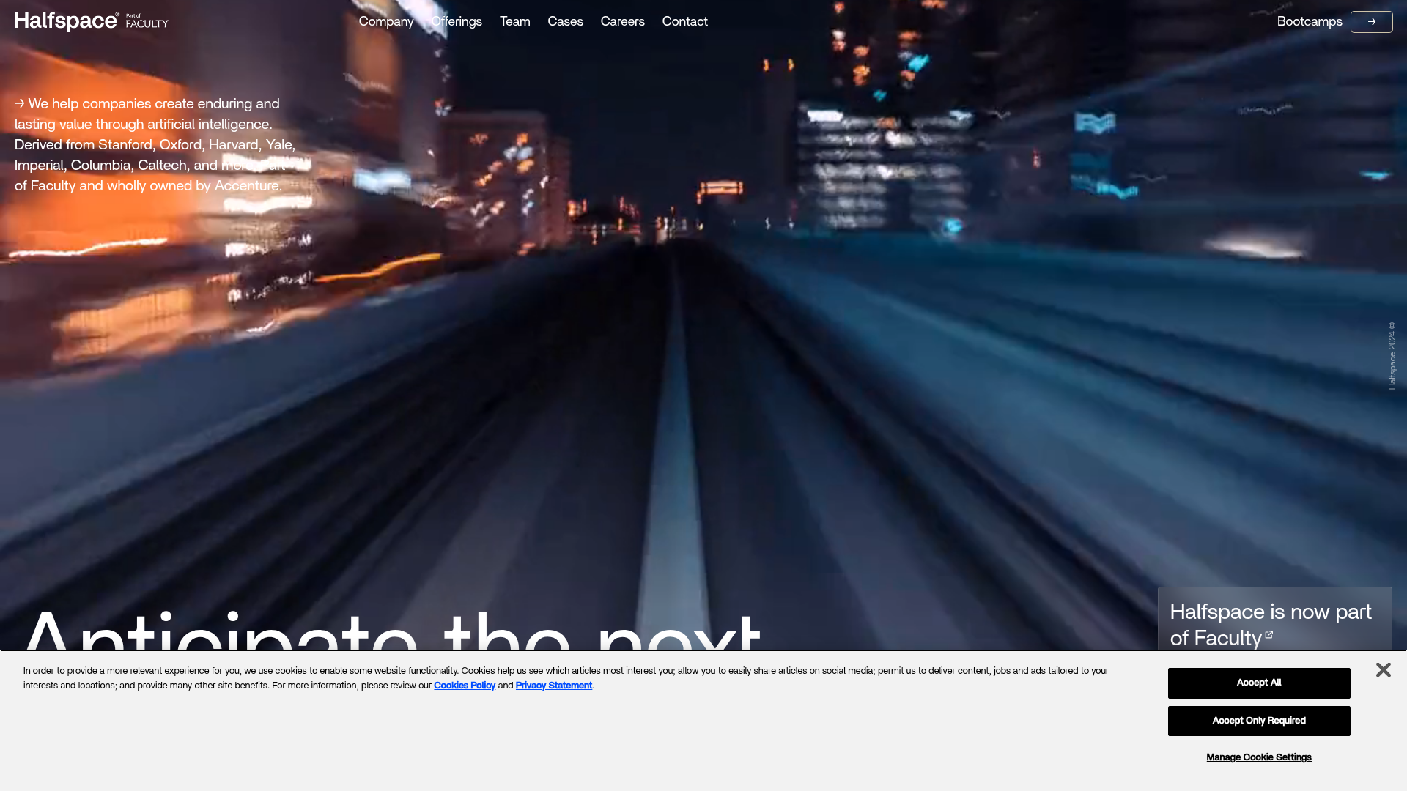Navigate to Careers
Viewport: 1407px width, 791px height.
pyautogui.click(x=622, y=22)
